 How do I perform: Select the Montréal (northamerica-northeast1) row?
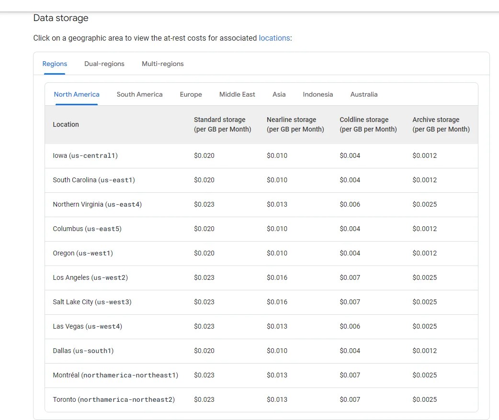(x=115, y=375)
